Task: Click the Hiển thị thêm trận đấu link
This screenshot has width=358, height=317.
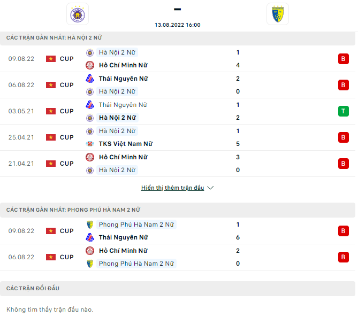Action: pos(172,188)
